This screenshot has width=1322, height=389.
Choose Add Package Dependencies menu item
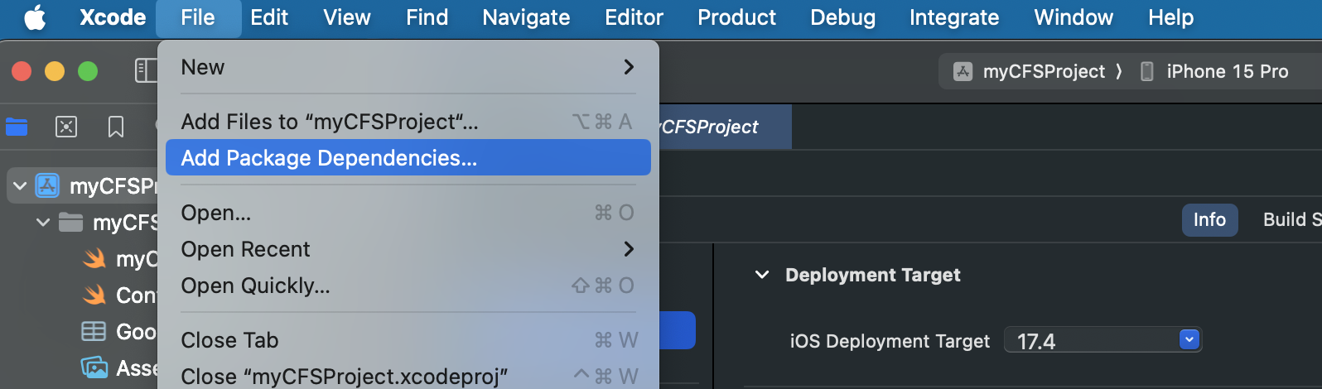pyautogui.click(x=329, y=158)
